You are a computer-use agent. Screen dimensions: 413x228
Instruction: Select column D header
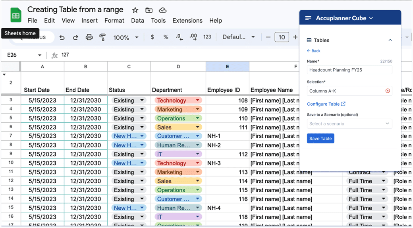178,67
